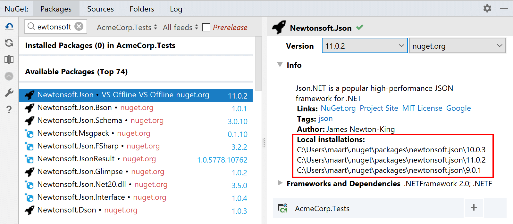Screen dimensions: 513x224
Task: Select the Newtonsoft.Json.Bson package row
Action: pos(136,108)
